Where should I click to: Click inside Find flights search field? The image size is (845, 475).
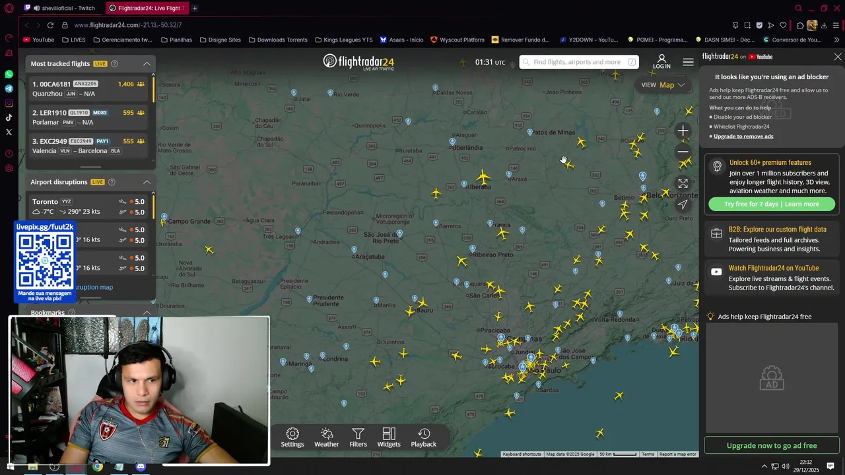tap(578, 62)
